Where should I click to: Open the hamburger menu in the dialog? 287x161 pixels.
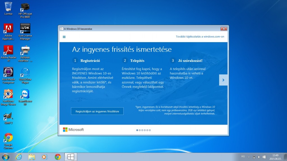[64, 37]
